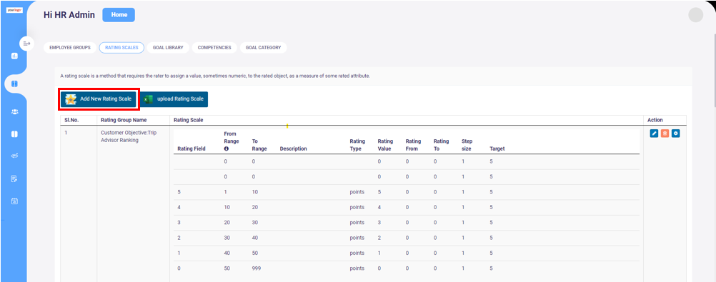
Task: Click the Home button
Action: 119,14
